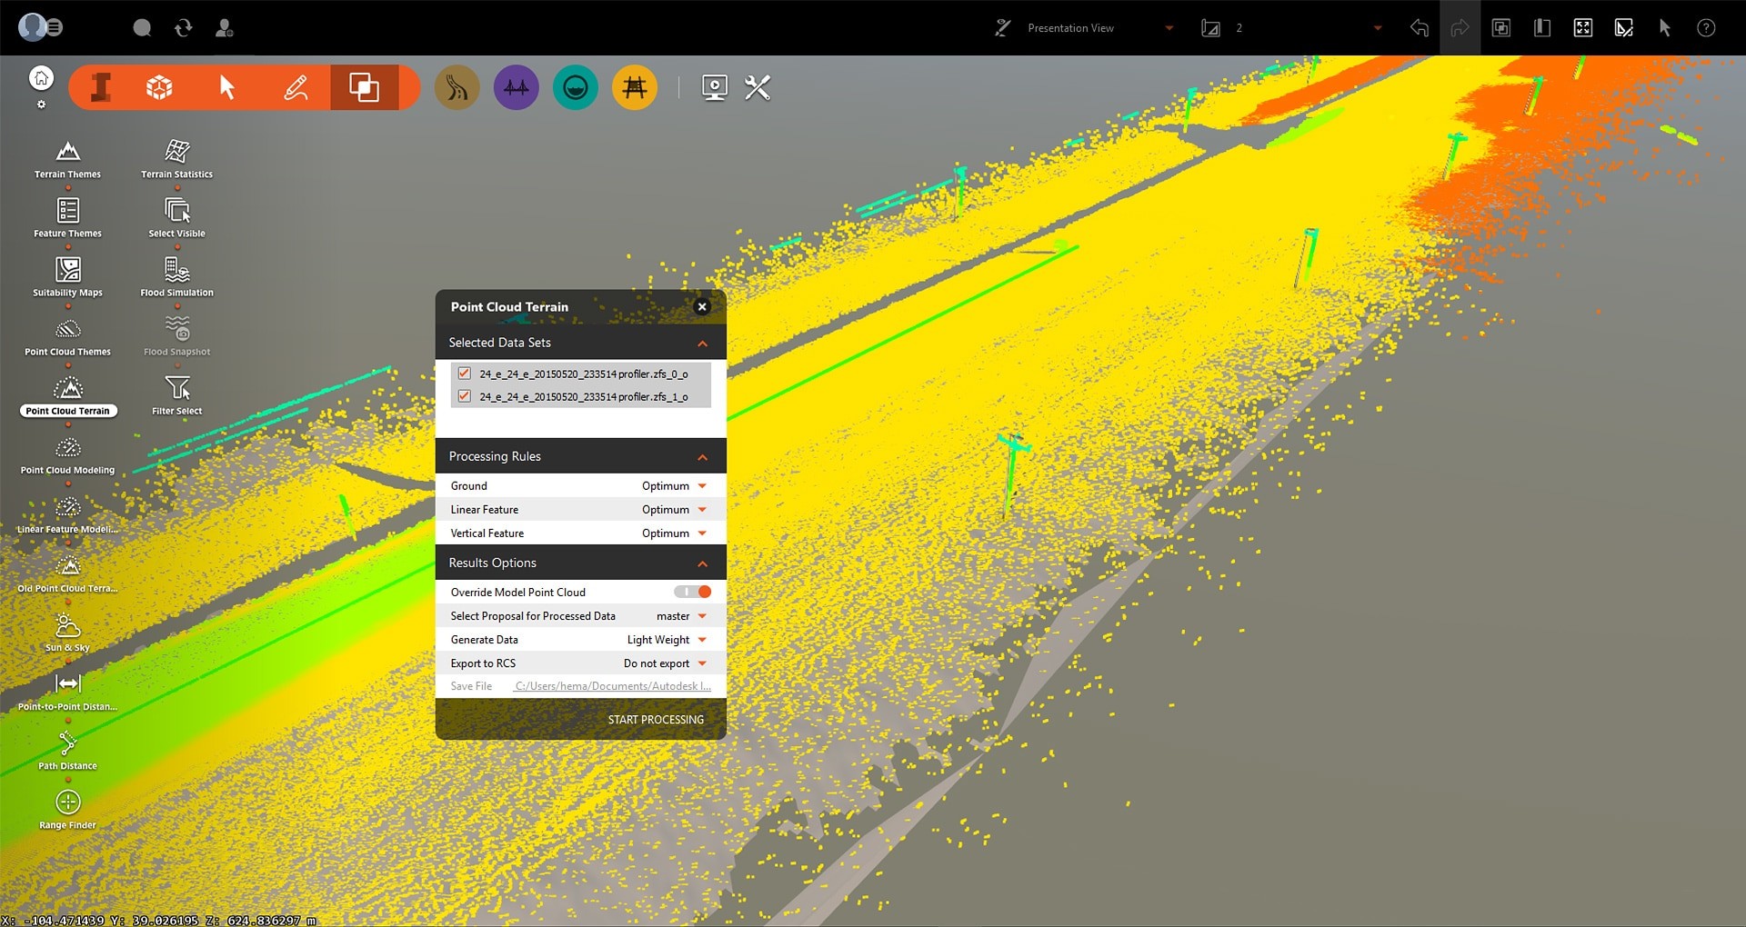The height and width of the screenshot is (927, 1746).
Task: Click the redo arrow in top bar
Action: point(1460,28)
